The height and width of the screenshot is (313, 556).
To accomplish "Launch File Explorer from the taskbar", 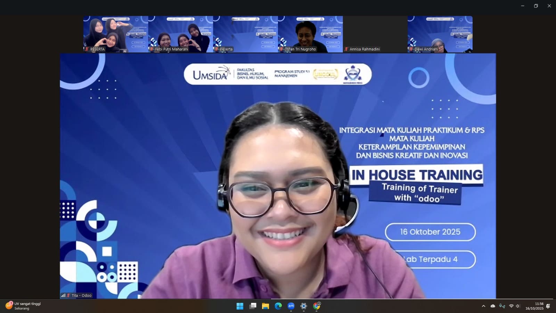I will (x=265, y=306).
